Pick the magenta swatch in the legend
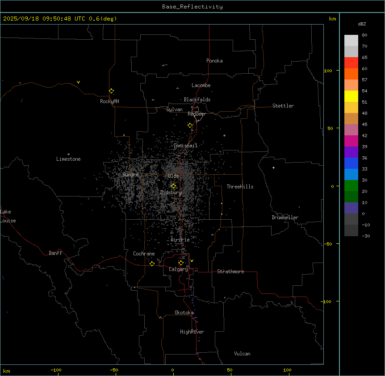 click(x=351, y=141)
